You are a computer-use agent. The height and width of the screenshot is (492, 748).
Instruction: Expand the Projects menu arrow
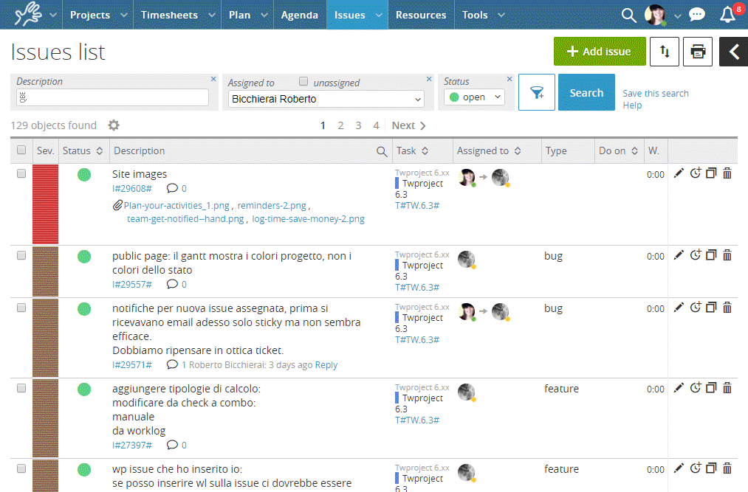tap(123, 15)
